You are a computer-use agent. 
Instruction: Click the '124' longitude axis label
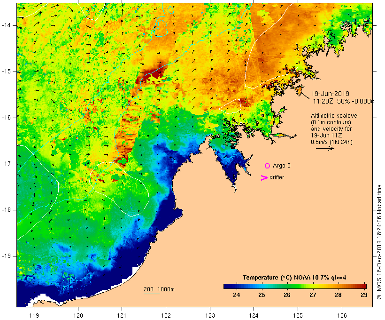coord(254,315)
